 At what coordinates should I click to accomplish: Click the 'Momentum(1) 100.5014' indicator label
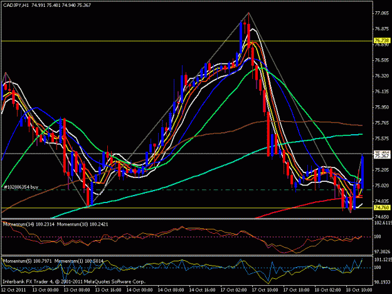click(x=79, y=261)
